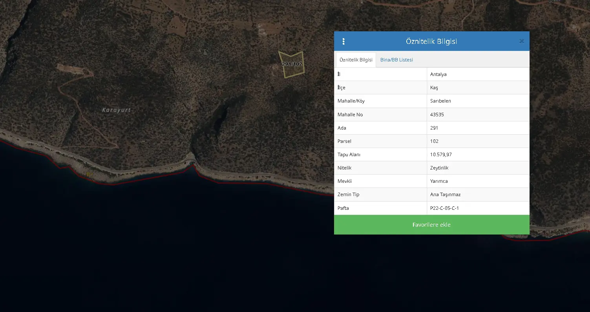Image resolution: width=590 pixels, height=312 pixels.
Task: Select the Sarıbelen Mahalle/Köy value
Action: click(440, 101)
